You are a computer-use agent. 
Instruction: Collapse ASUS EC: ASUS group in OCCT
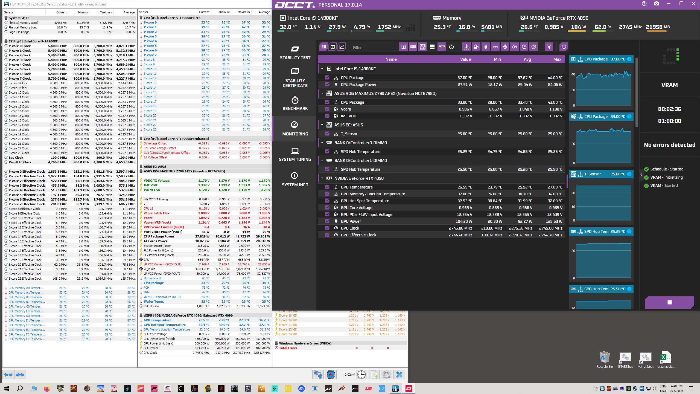tap(322, 125)
